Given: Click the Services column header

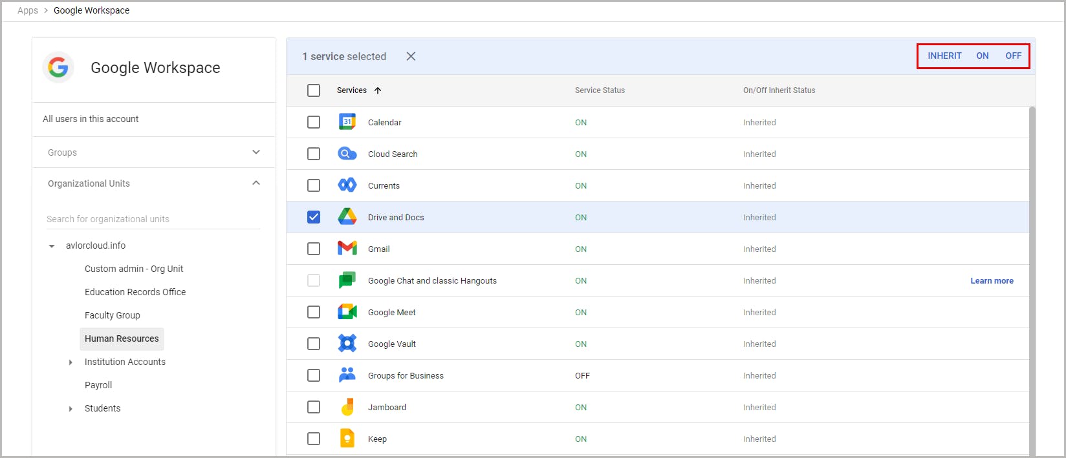Looking at the screenshot, I should (352, 90).
